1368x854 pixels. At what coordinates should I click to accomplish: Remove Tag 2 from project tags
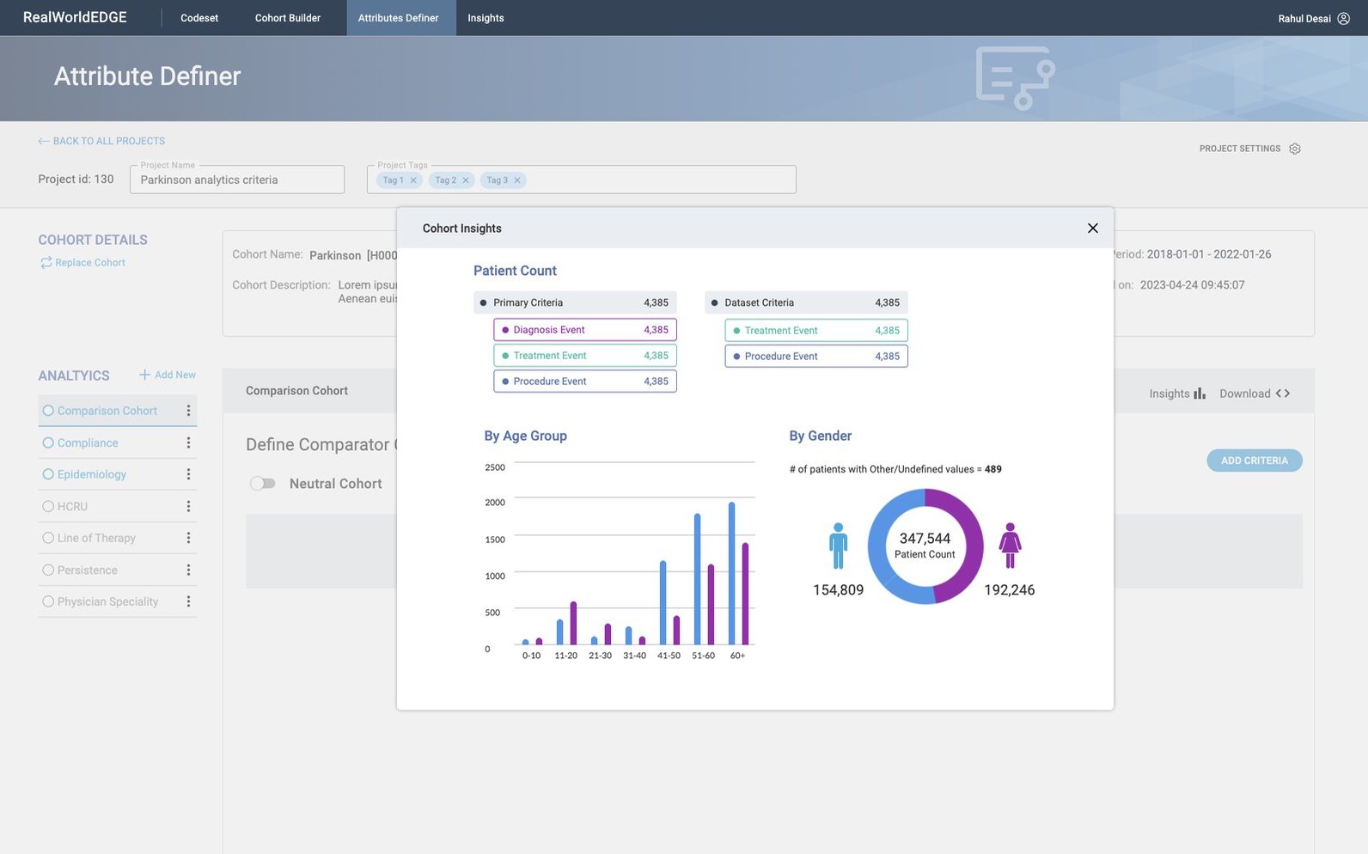(466, 180)
